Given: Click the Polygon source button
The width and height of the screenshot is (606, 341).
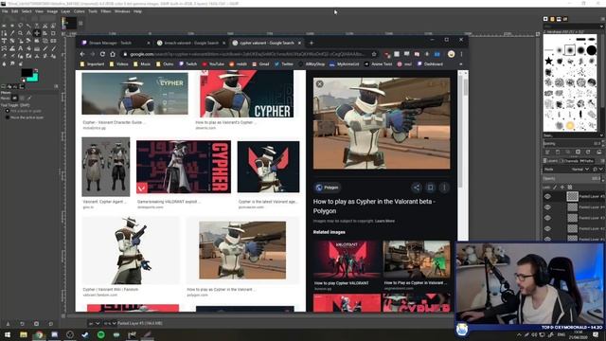Looking at the screenshot, I should [x=327, y=188].
